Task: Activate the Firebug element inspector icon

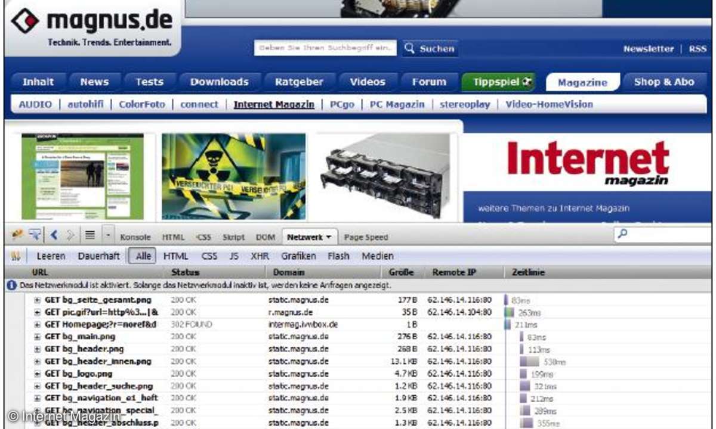Action: [x=35, y=235]
